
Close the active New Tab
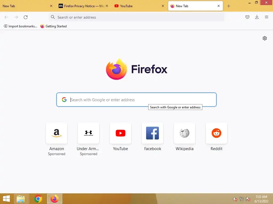[x=219, y=6]
